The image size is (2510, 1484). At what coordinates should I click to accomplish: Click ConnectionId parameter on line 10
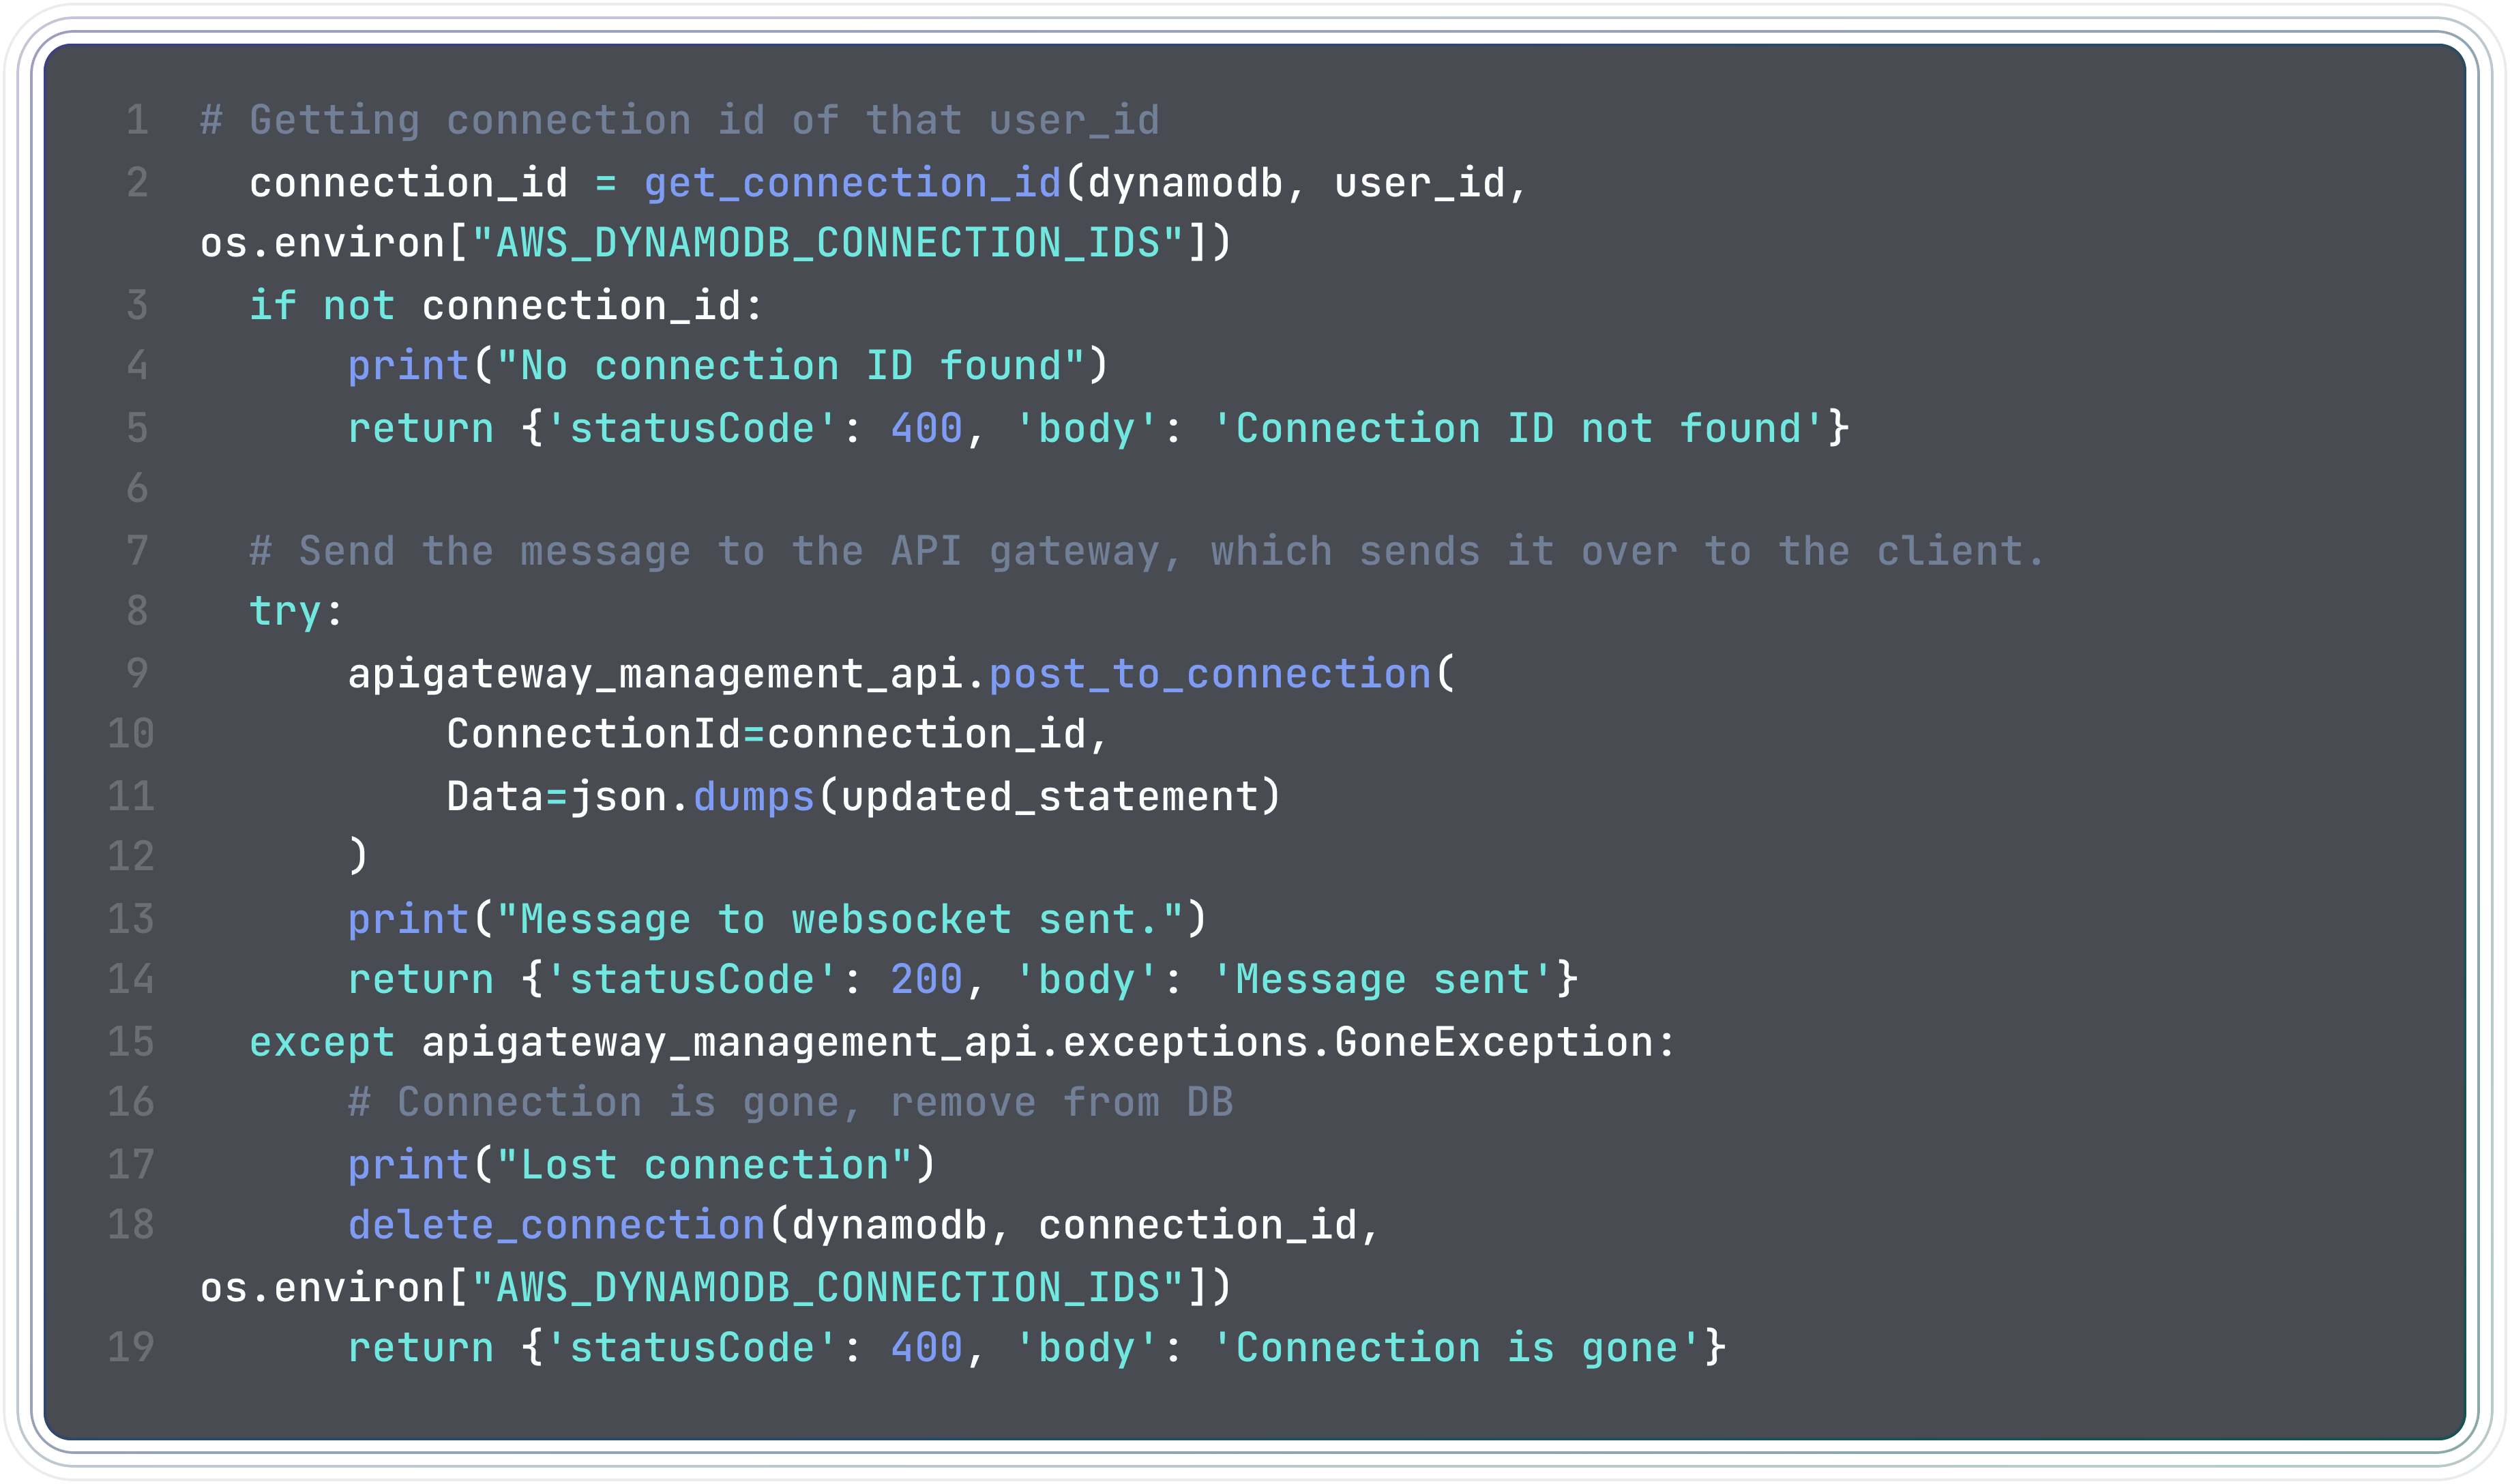594,734
